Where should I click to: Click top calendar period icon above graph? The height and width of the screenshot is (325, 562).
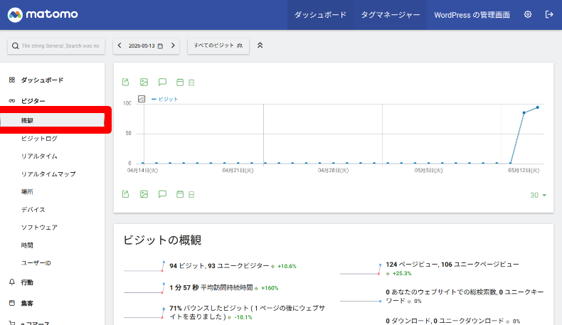[x=180, y=82]
